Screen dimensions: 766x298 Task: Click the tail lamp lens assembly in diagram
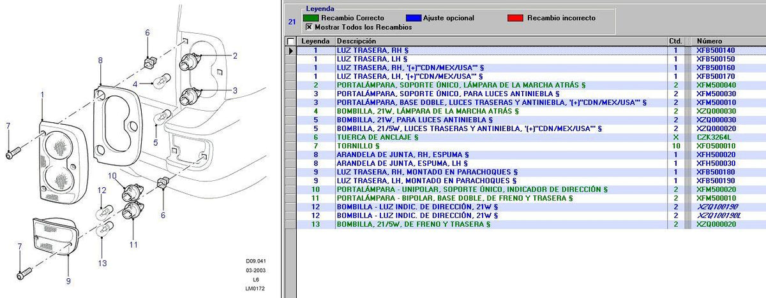point(63,162)
